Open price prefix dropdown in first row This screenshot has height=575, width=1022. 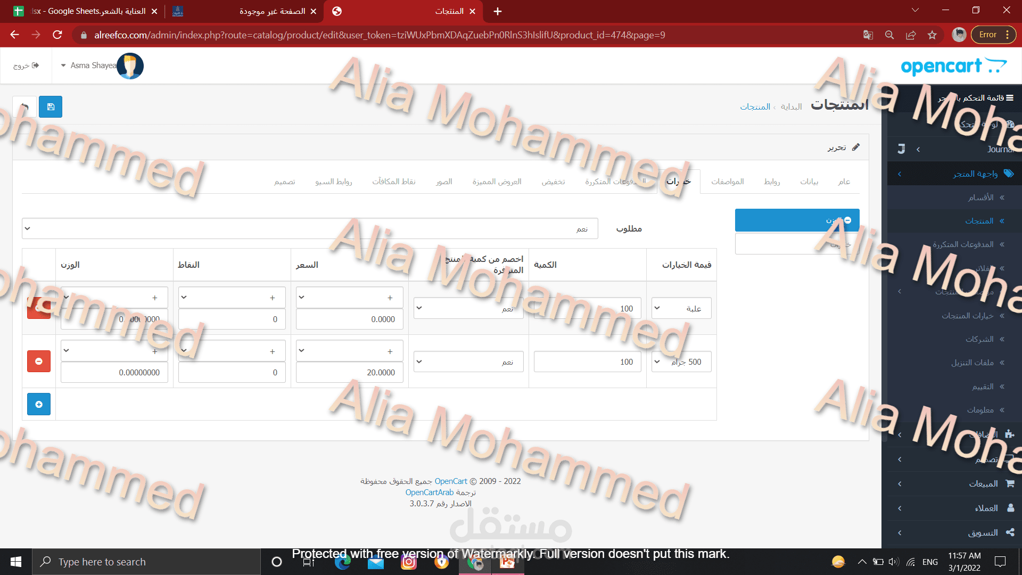(x=349, y=298)
